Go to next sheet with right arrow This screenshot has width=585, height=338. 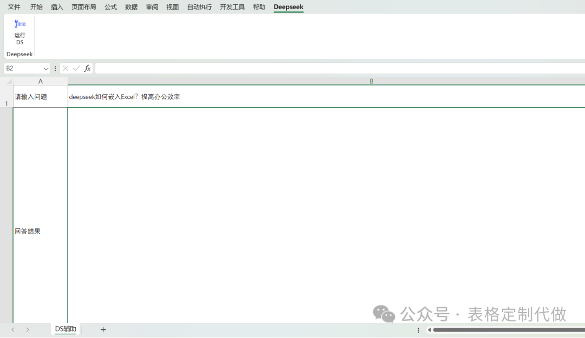pyautogui.click(x=28, y=329)
